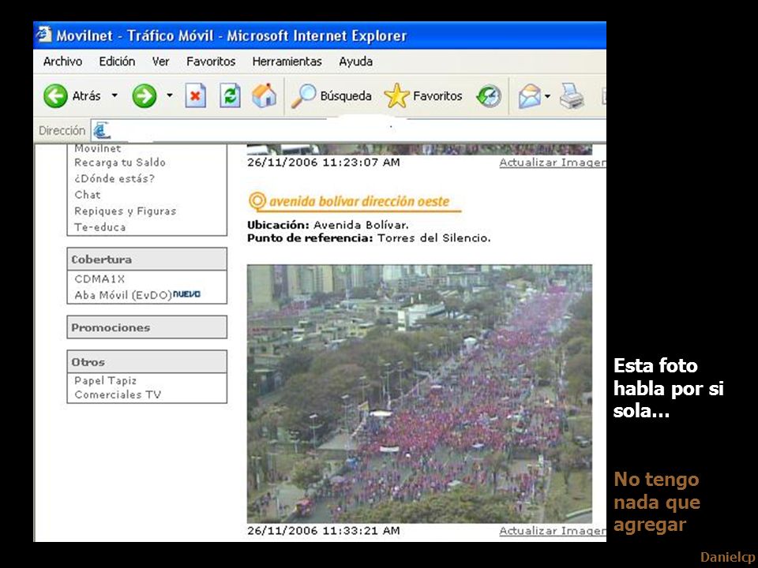Refresh the page with the green arrows icon

tap(230, 95)
